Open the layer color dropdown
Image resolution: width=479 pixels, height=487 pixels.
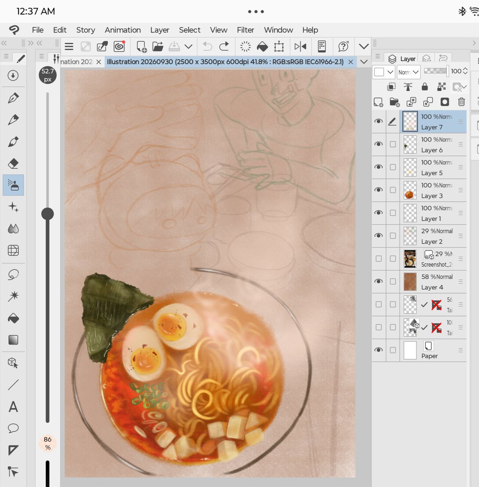point(383,72)
